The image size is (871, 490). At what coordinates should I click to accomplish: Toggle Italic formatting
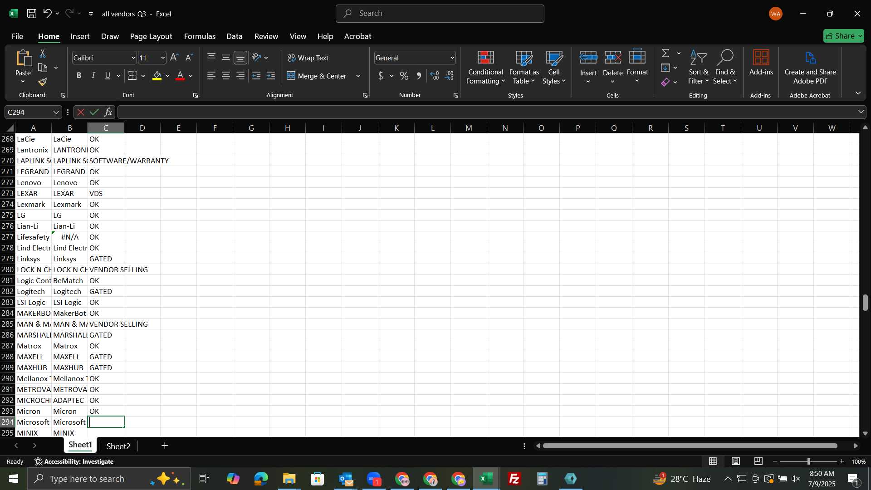click(x=93, y=76)
